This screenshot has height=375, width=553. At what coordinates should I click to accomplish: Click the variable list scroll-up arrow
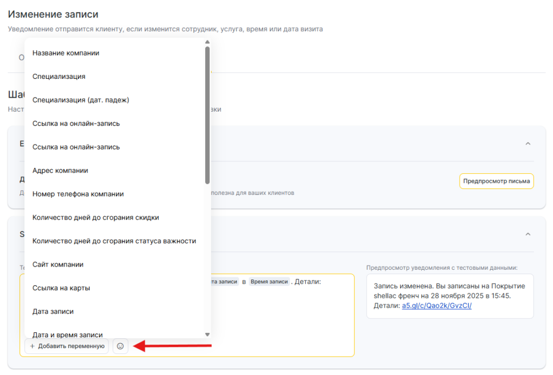click(x=207, y=42)
